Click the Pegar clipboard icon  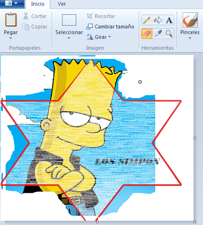tap(11, 19)
